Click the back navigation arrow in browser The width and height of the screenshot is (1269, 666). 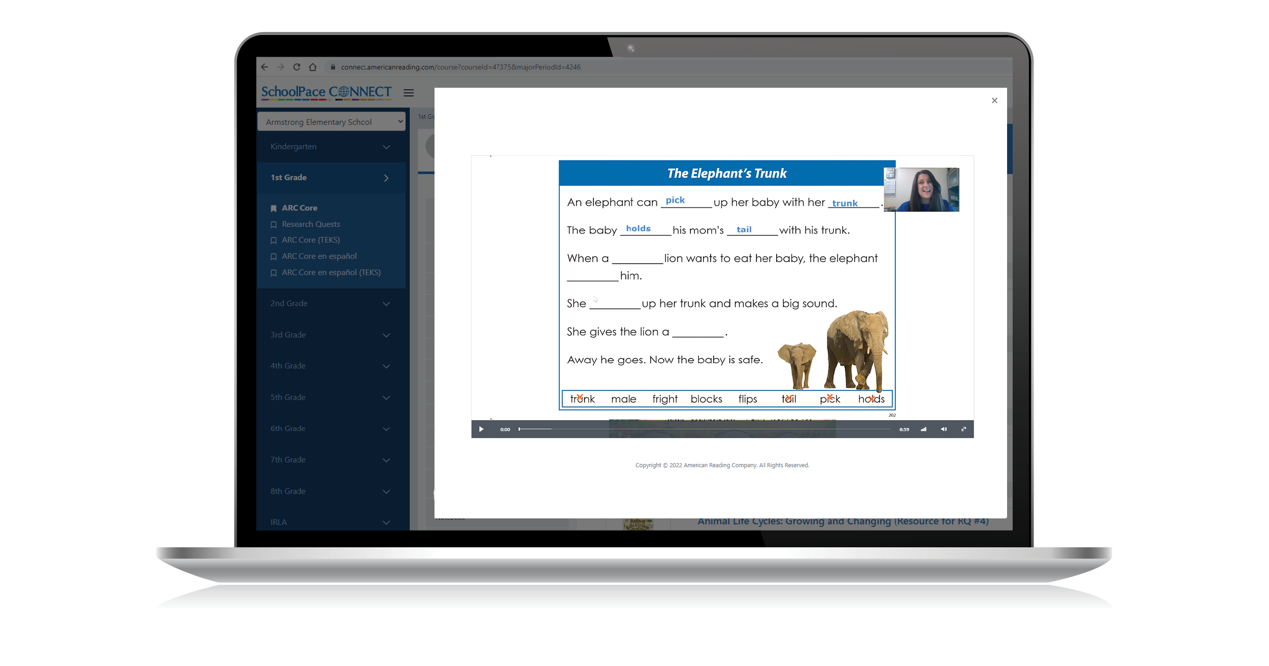tap(264, 67)
